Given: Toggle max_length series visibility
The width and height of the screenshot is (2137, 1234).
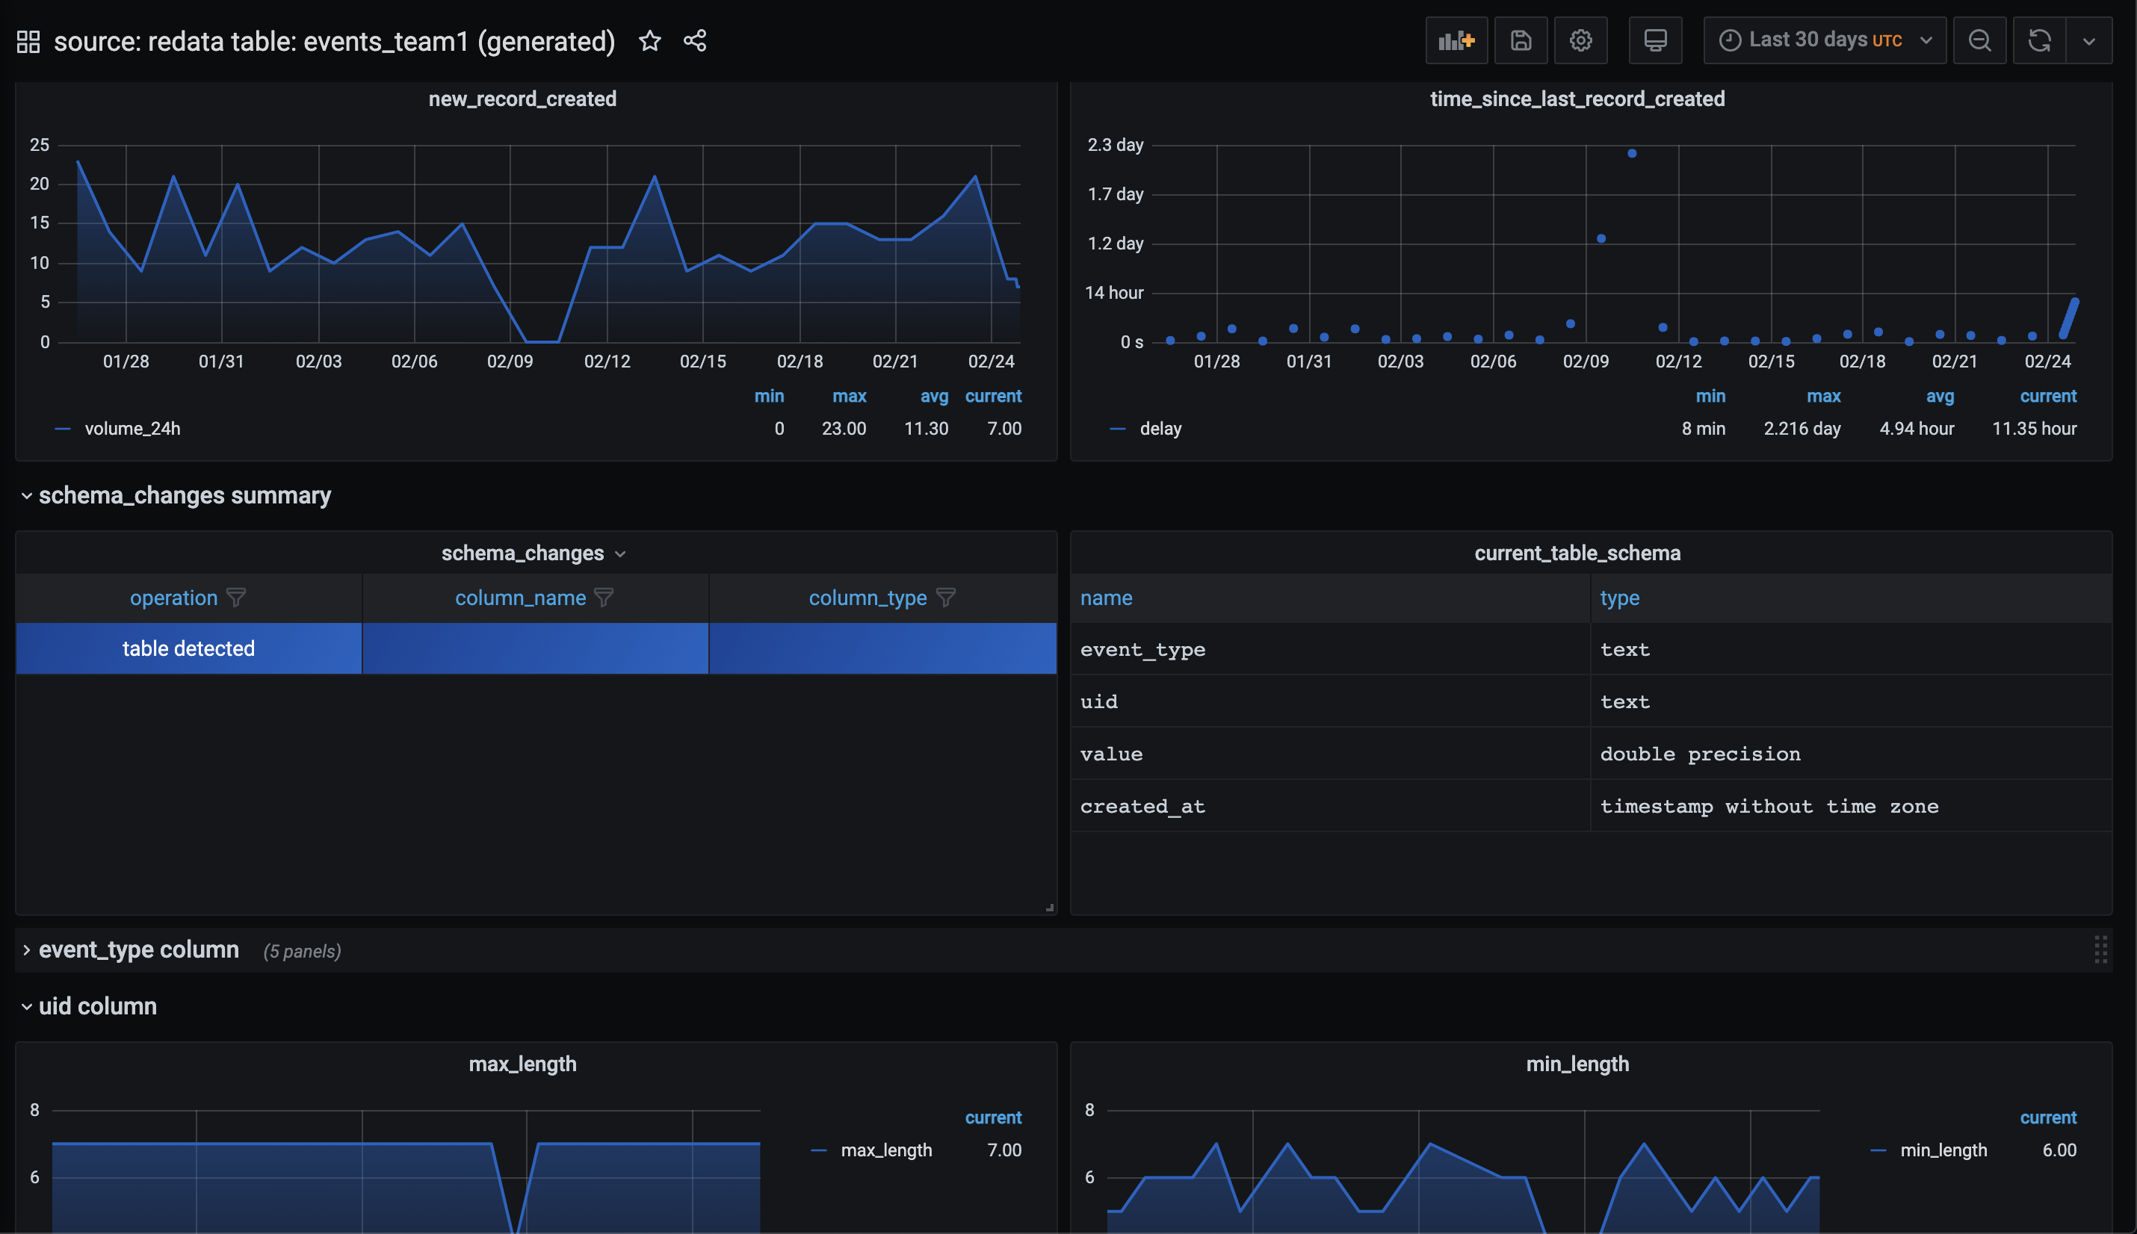Looking at the screenshot, I should (885, 1150).
